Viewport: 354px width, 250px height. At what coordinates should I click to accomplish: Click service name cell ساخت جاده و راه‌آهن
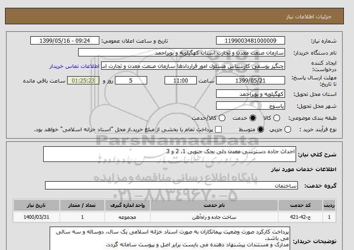214,217
